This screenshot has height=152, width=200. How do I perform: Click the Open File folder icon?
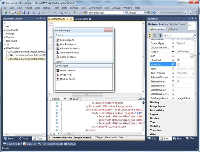click(x=19, y=13)
